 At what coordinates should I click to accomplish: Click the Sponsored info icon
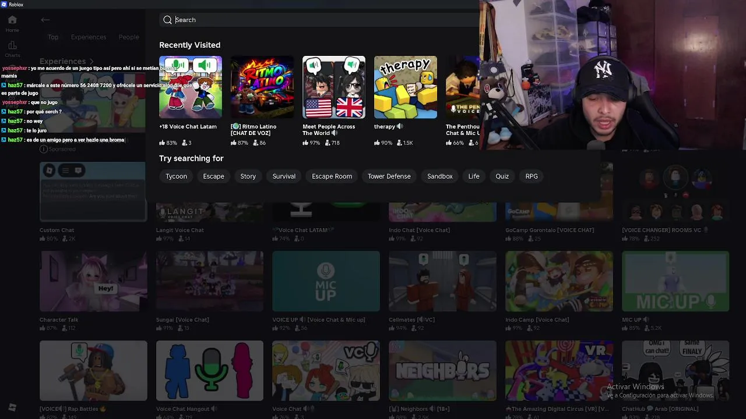click(43, 149)
